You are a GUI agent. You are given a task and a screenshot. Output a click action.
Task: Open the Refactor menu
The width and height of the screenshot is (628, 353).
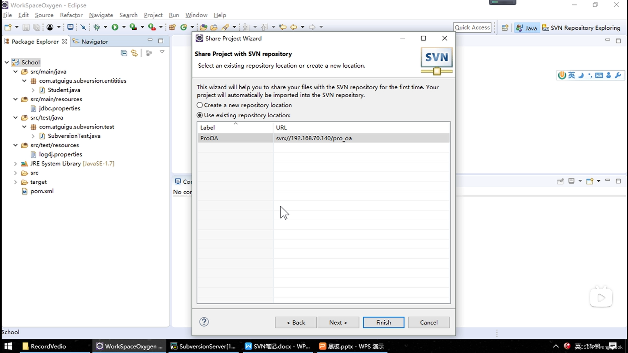point(71,15)
